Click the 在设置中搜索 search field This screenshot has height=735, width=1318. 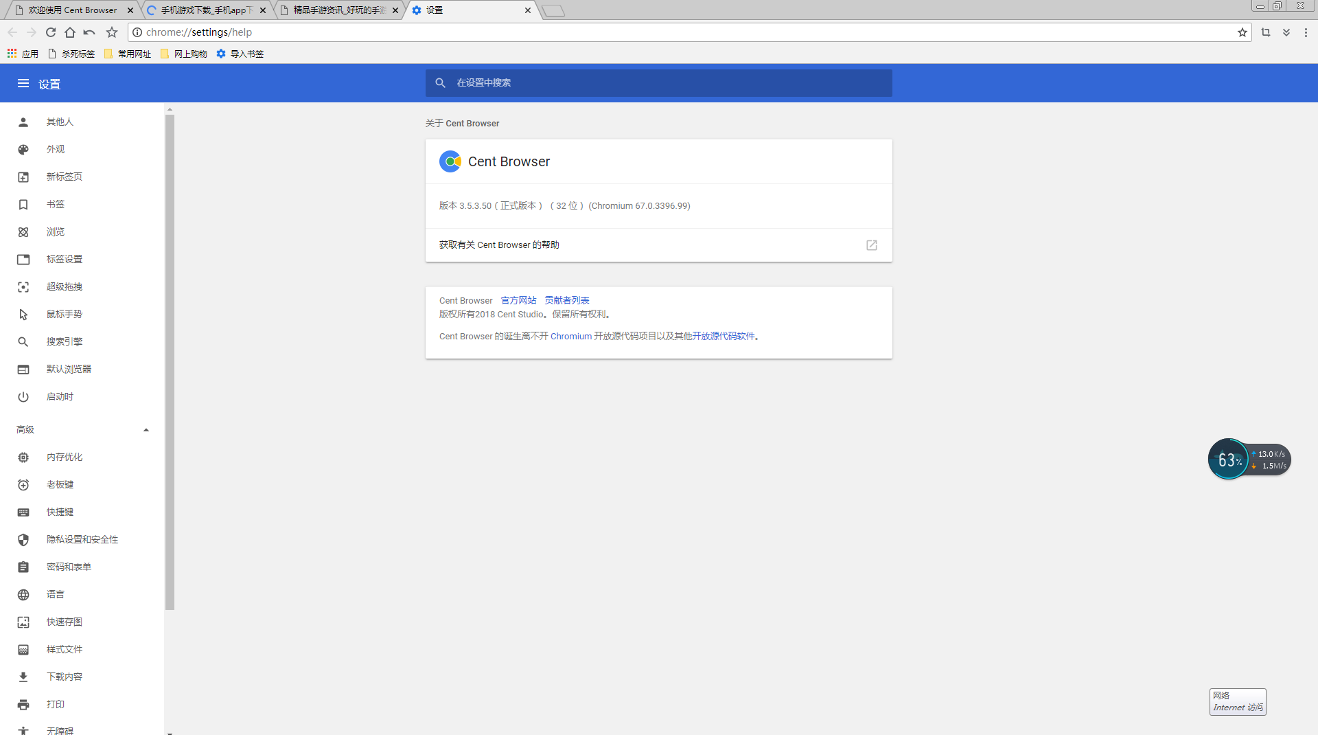[x=659, y=83]
